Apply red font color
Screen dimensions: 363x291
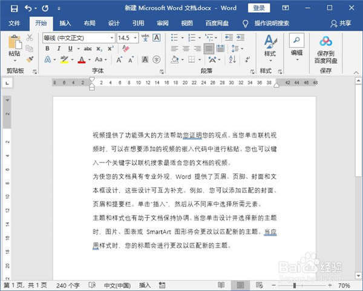click(x=82, y=60)
